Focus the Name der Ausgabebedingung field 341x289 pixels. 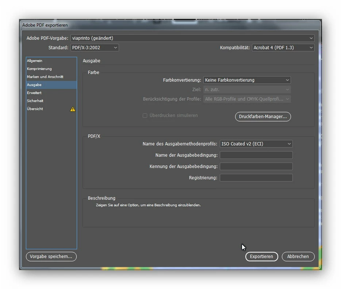click(x=256, y=155)
